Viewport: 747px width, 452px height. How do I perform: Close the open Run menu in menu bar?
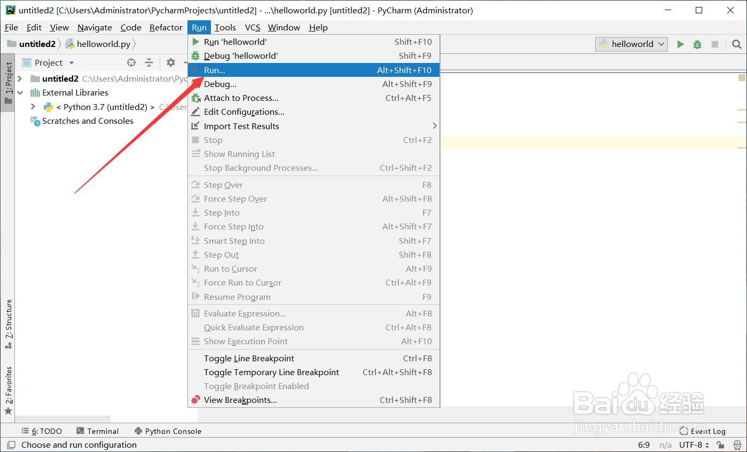199,27
